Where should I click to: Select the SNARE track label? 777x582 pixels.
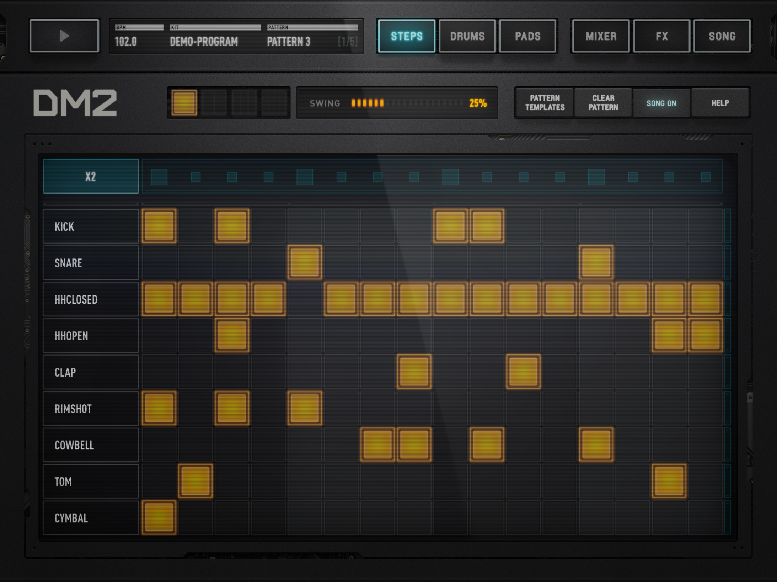pyautogui.click(x=91, y=263)
